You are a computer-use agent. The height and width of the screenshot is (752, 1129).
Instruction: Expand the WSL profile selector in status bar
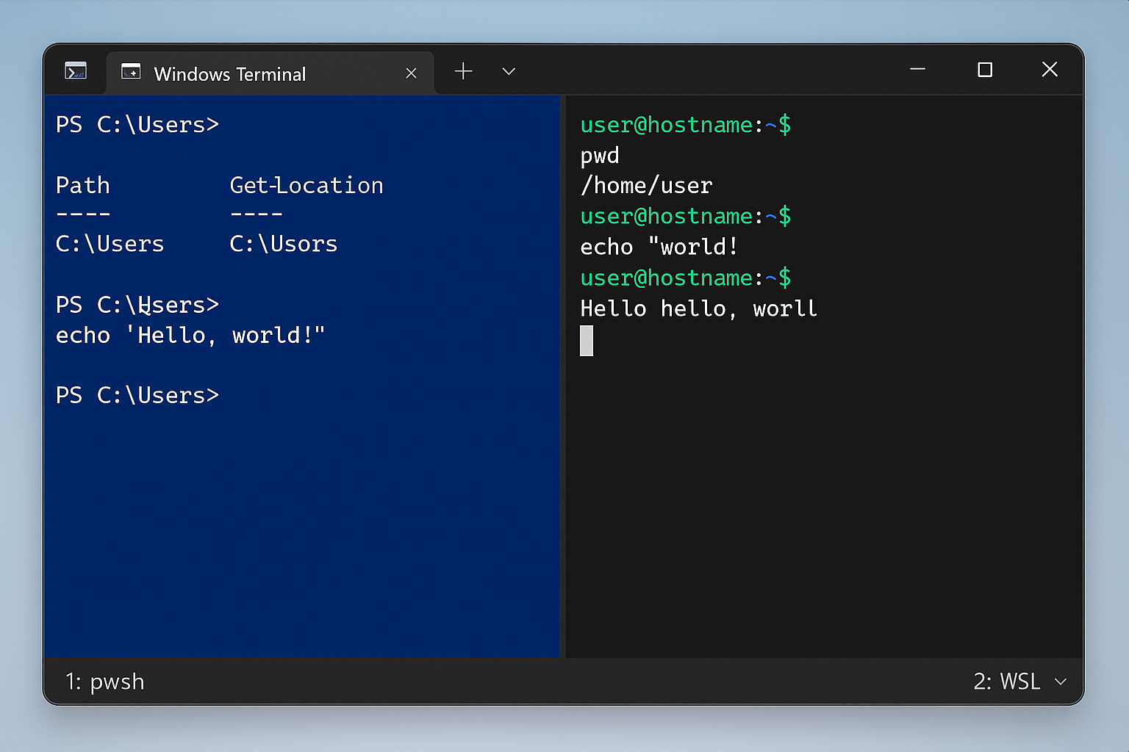click(1060, 681)
